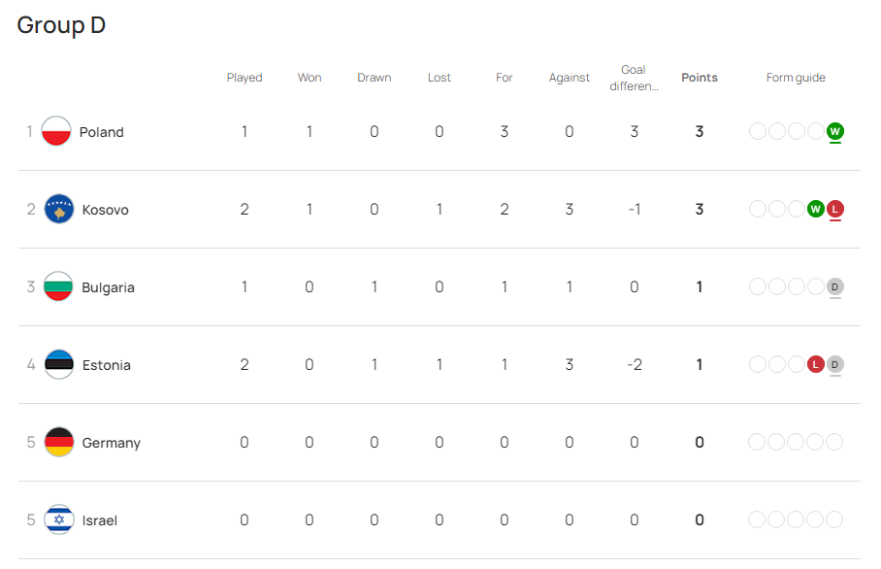
Task: Click the Form guide column header
Action: click(x=796, y=78)
